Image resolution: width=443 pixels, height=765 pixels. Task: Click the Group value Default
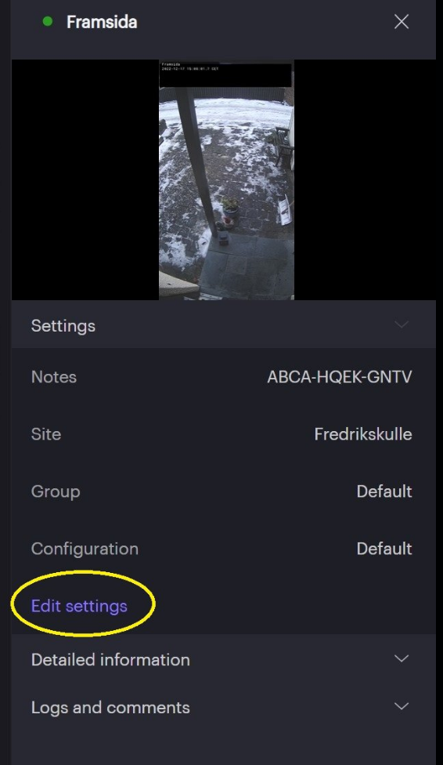384,491
